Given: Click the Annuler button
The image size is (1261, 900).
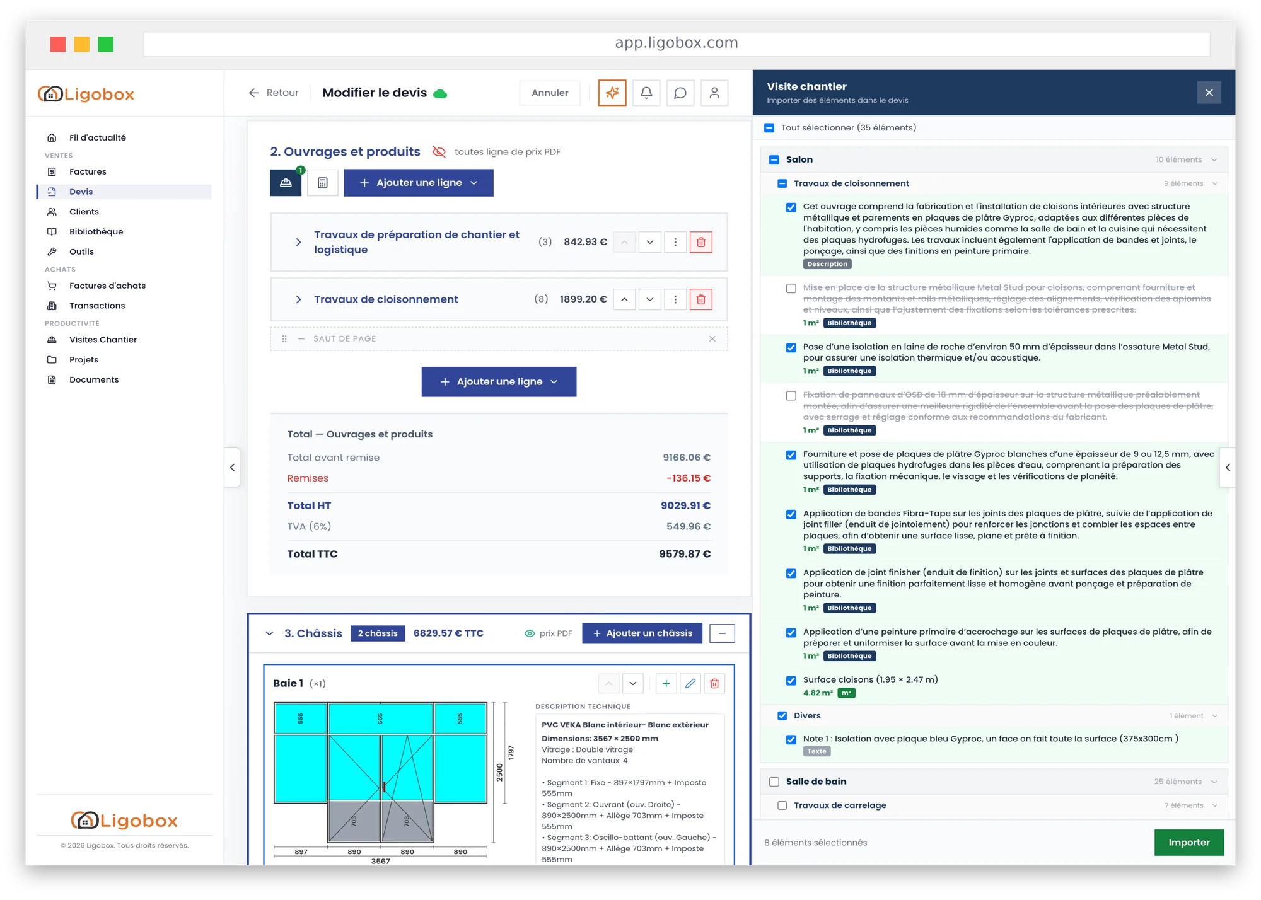Looking at the screenshot, I should [x=550, y=93].
